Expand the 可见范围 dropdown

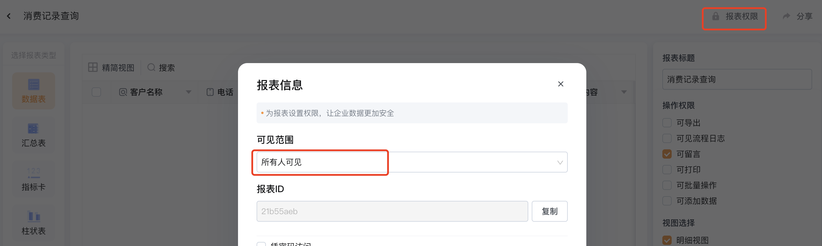coord(412,162)
